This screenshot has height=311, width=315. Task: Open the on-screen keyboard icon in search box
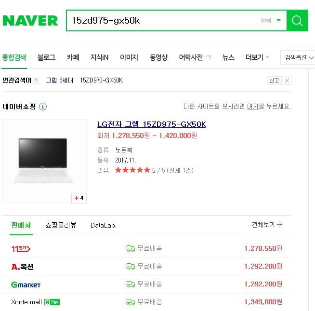[x=266, y=20]
